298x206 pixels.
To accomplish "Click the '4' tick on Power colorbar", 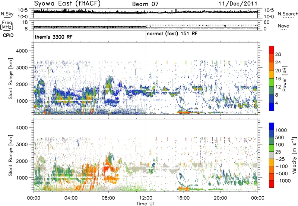I will click(x=277, y=103).
